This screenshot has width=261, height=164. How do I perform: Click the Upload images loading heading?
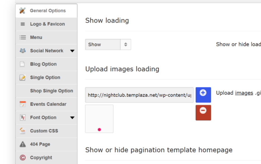tap(122, 69)
